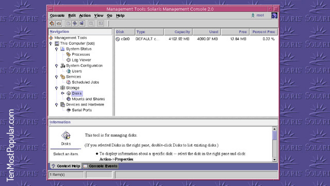Click the 0.33 % percent free value
This screenshot has width=330, height=186.
269,39
